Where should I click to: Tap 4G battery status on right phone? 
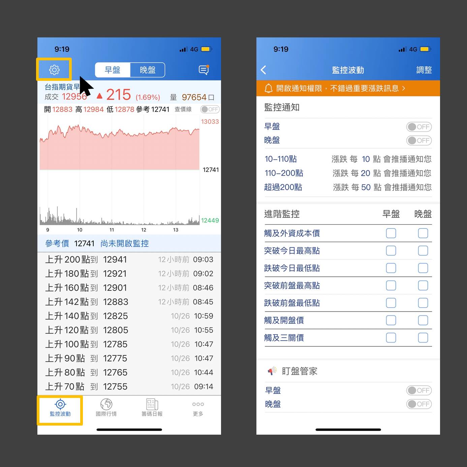425,49
